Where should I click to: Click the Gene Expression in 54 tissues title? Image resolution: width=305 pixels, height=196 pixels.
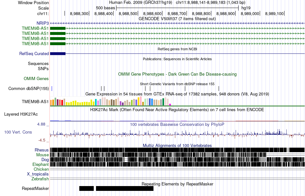tap(177, 94)
